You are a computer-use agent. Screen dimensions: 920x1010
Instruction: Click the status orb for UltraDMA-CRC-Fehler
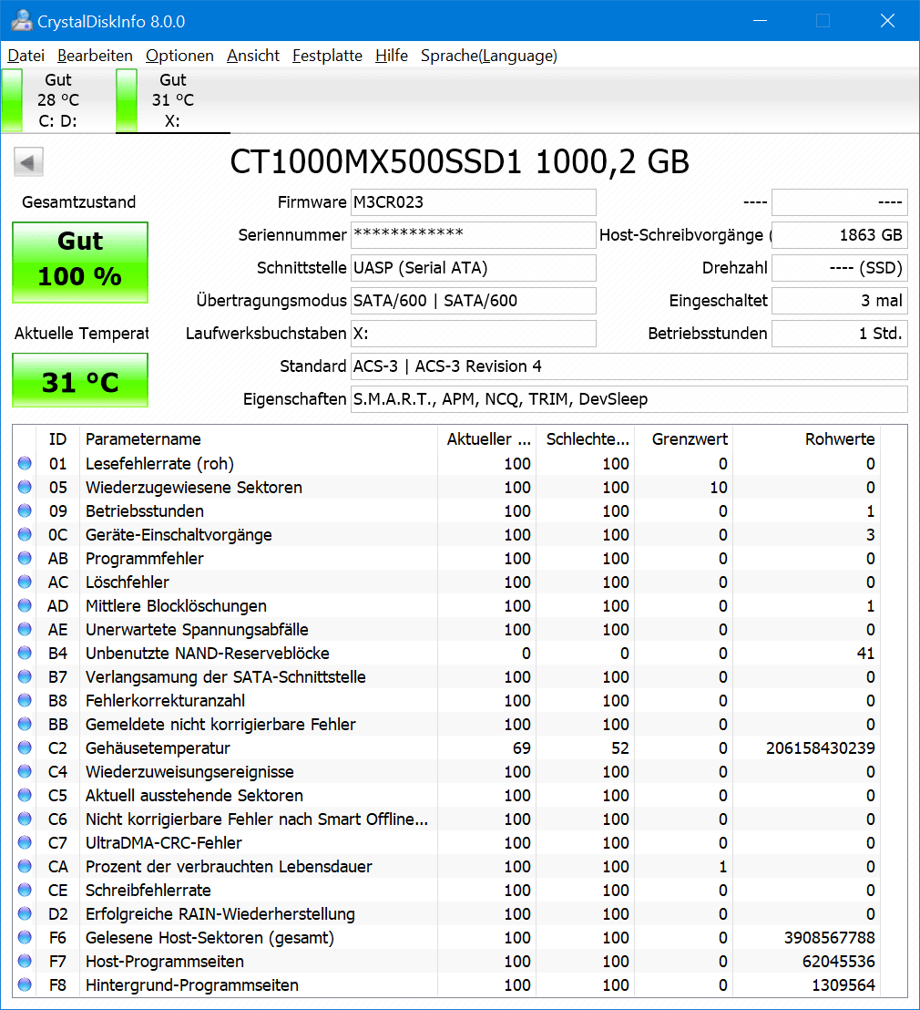point(25,842)
